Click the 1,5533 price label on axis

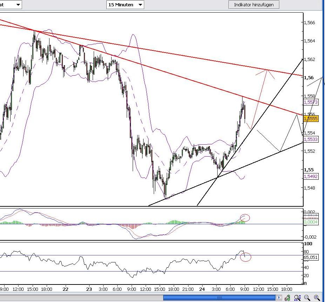click(x=311, y=139)
